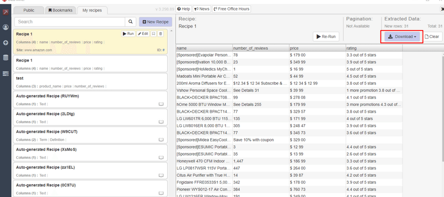444x197 pixels.
Task: Click book icon on Recipe (XsMoS)
Action: 161,158
